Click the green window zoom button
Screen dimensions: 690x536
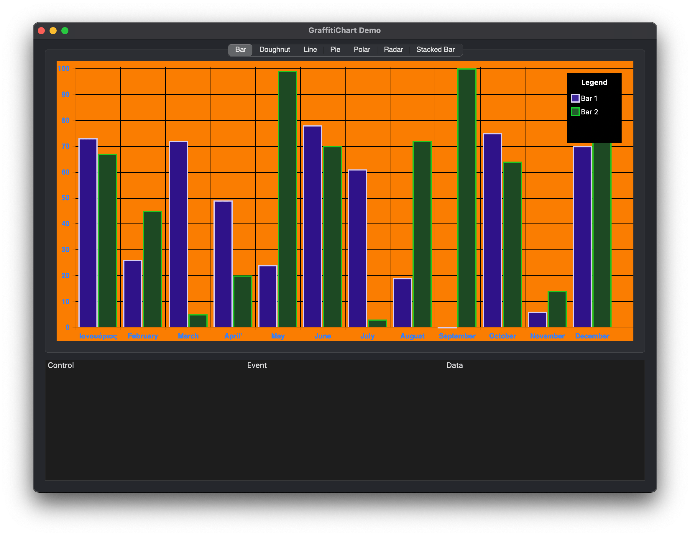click(x=65, y=31)
